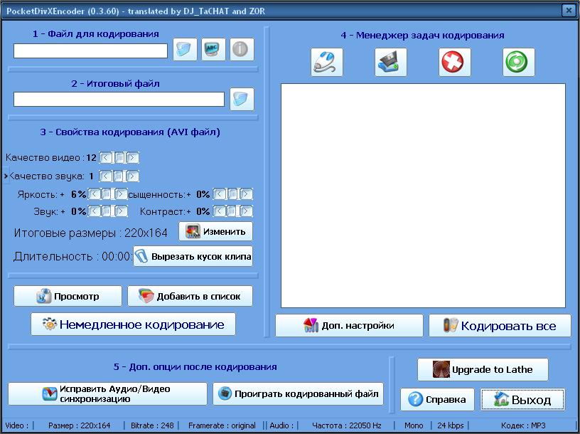Click the Upgrade to Lathe button
This screenshot has width=580, height=434.
tap(483, 370)
